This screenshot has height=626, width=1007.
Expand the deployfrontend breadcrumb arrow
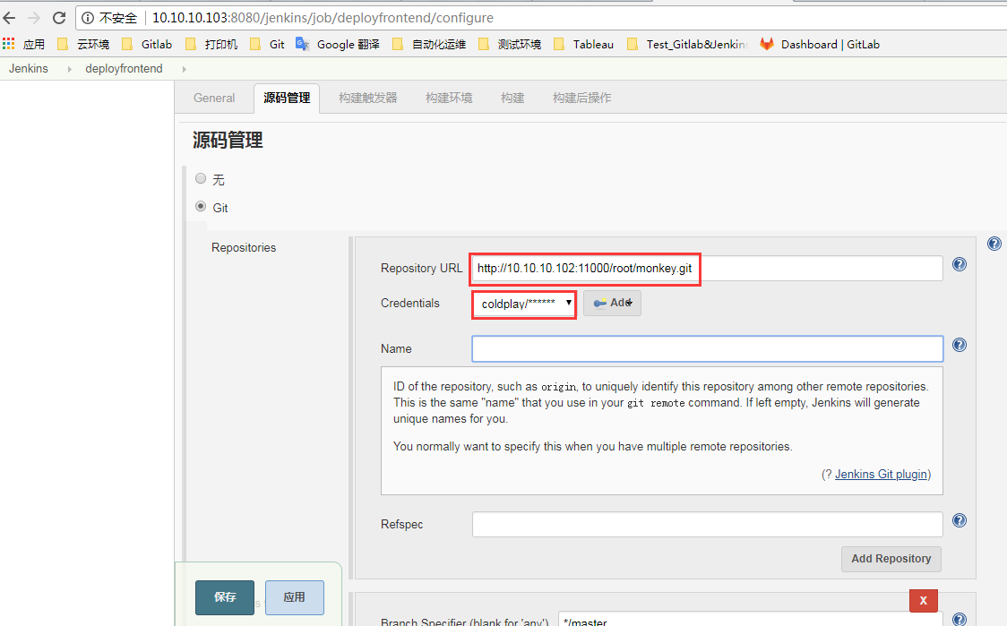point(185,69)
